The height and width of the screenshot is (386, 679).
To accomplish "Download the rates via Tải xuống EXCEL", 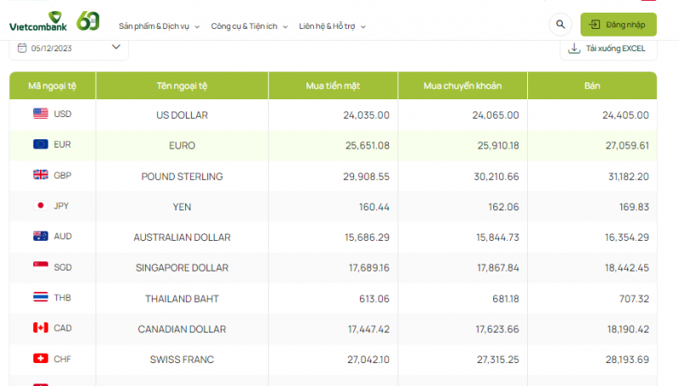I will point(608,49).
